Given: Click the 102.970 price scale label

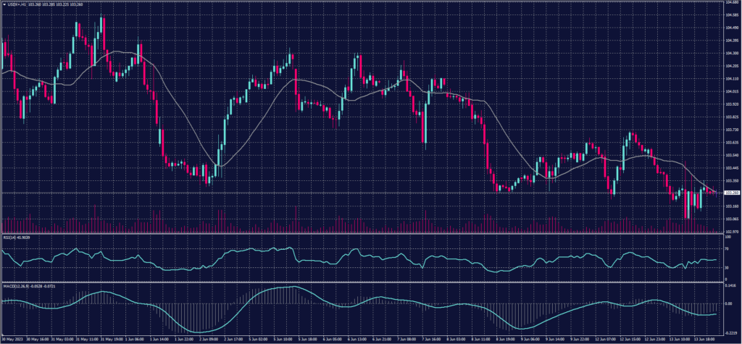Looking at the screenshot, I should click(730, 231).
